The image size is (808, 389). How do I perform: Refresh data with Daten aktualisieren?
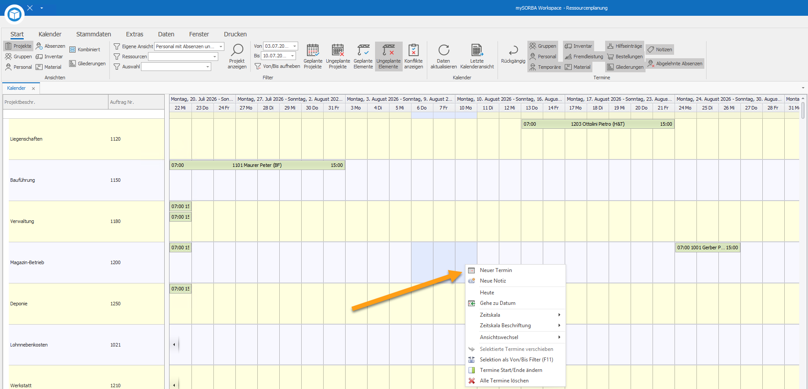pyautogui.click(x=444, y=56)
